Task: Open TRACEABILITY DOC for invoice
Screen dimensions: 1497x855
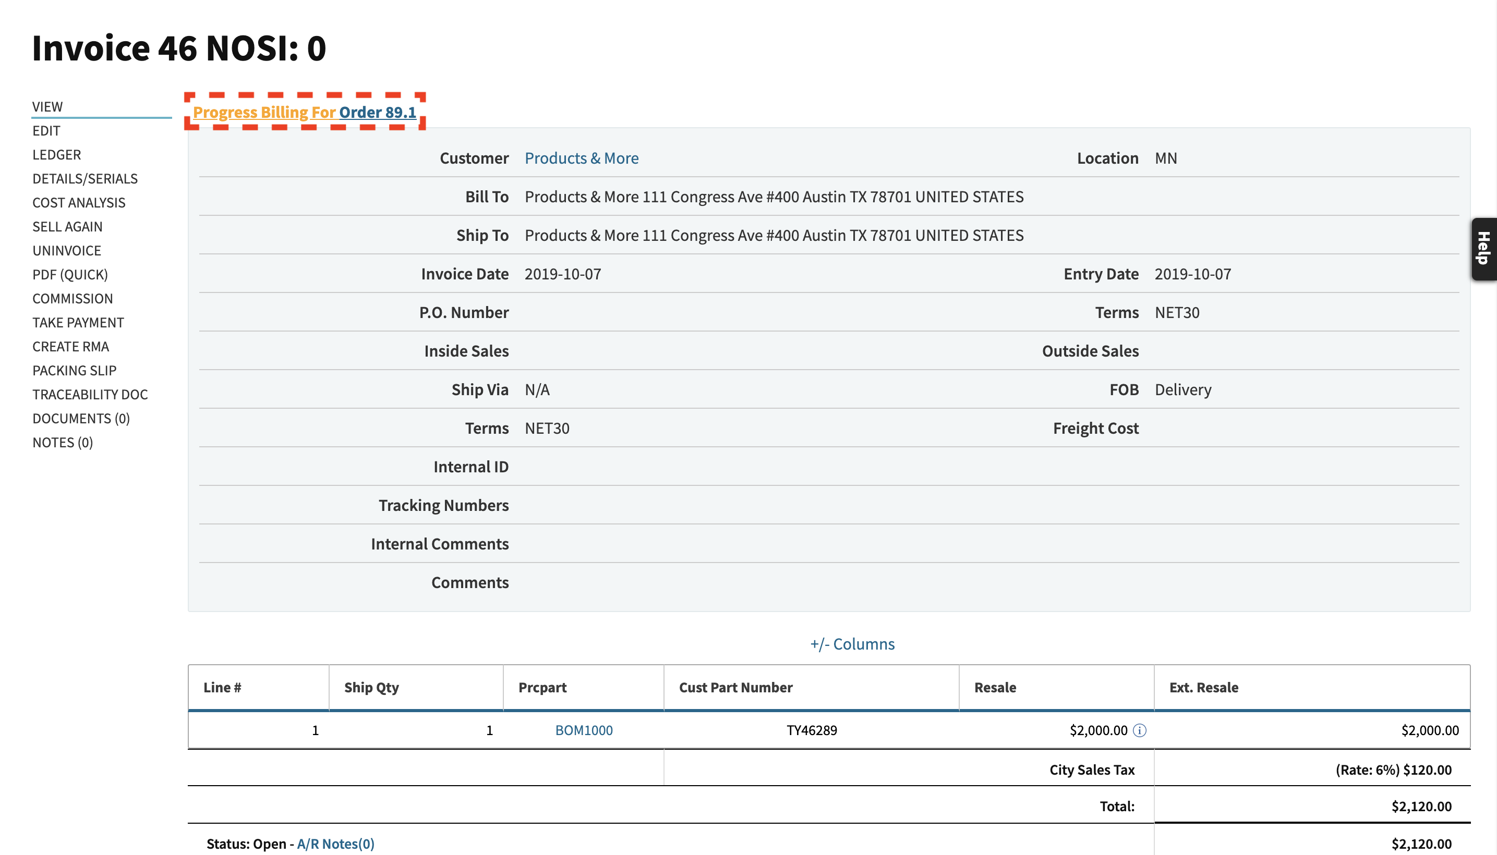Action: pyautogui.click(x=89, y=394)
